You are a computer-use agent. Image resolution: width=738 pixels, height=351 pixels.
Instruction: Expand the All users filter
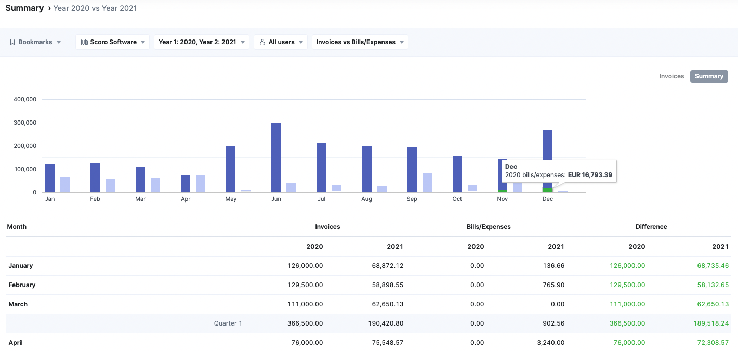tap(281, 42)
